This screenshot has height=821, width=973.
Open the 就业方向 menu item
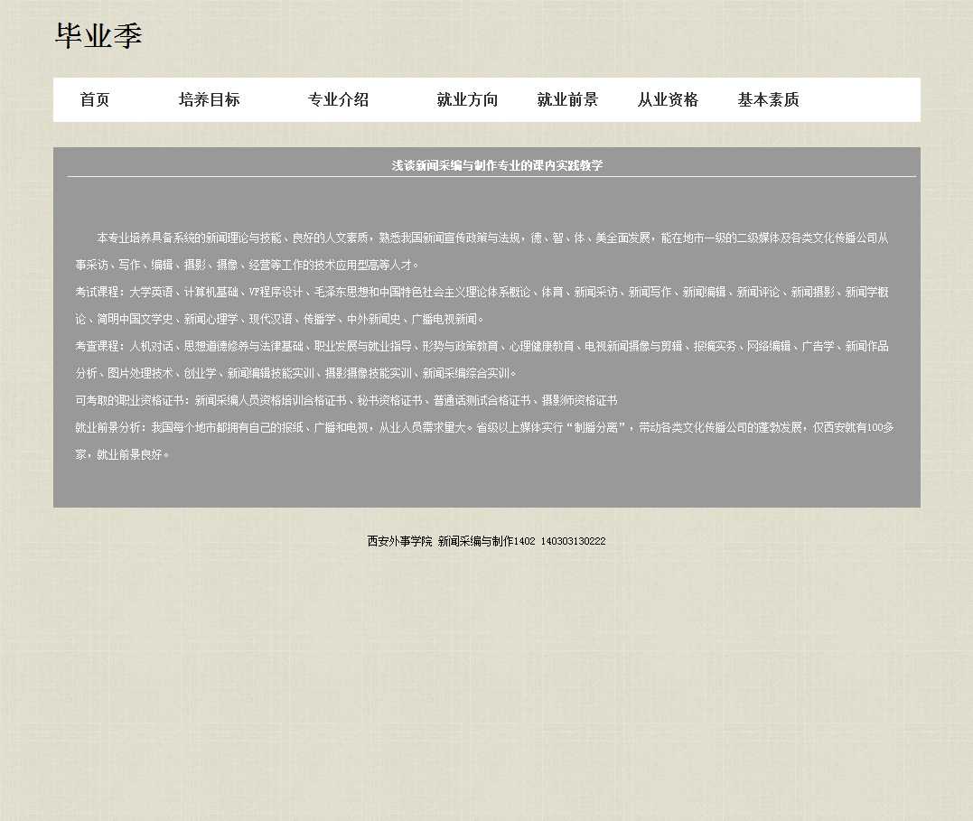tap(467, 100)
